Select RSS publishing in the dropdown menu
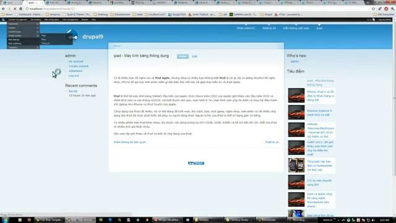The width and height of the screenshot is (396, 223). [x=24, y=43]
